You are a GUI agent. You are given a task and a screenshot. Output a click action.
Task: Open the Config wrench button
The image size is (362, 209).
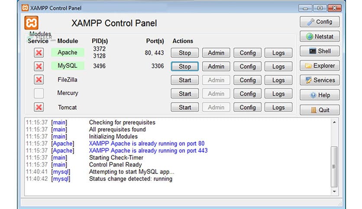pyautogui.click(x=320, y=22)
